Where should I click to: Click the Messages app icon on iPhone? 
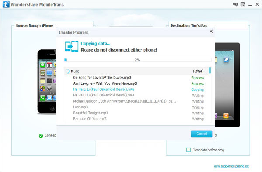42,65
